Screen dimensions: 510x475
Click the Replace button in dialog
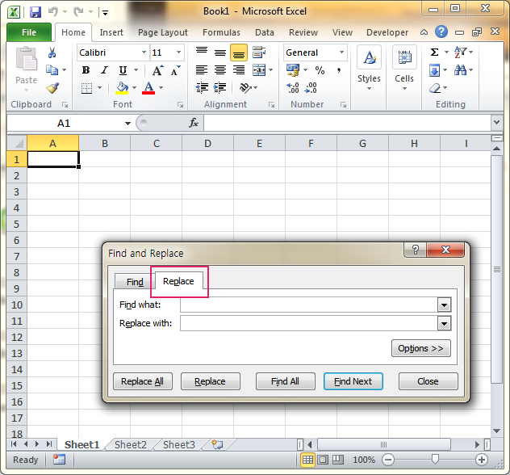point(210,381)
